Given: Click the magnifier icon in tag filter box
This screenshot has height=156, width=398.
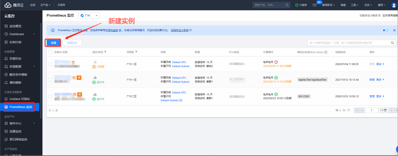Looking at the screenshot, I should coord(392,43).
